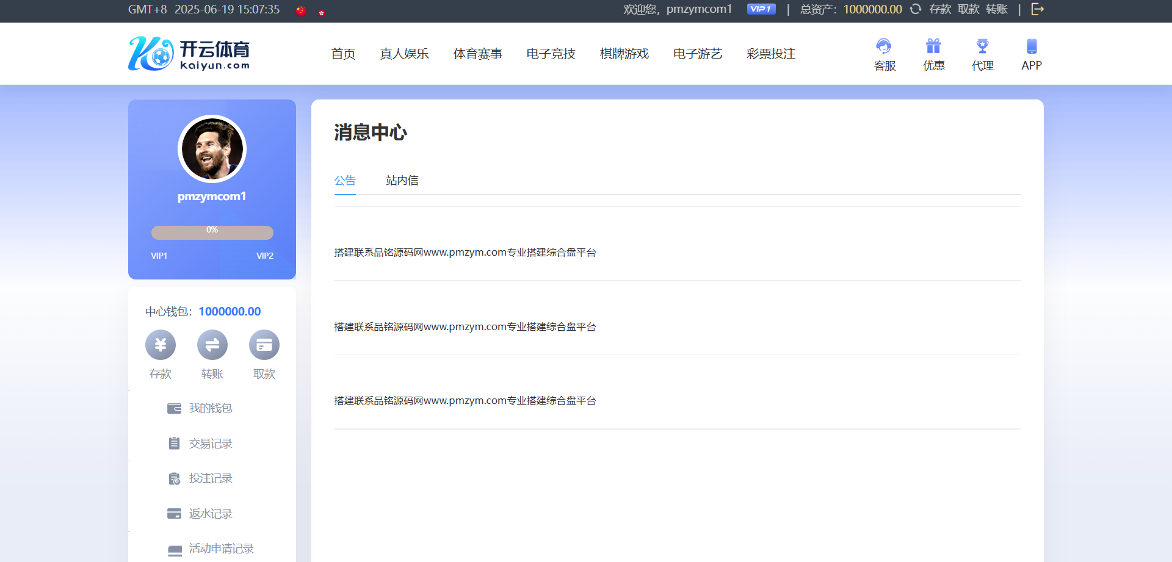
Task: Open the first announcement message
Action: (465, 253)
